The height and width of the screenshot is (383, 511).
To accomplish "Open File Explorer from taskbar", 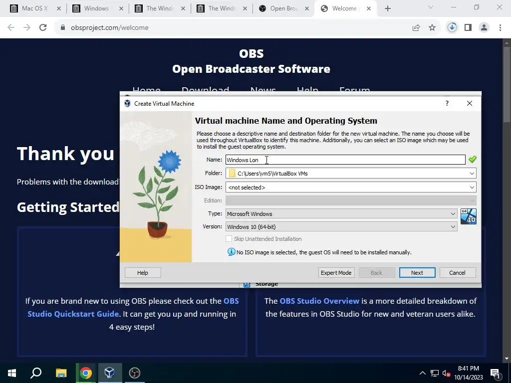I will coord(61,373).
